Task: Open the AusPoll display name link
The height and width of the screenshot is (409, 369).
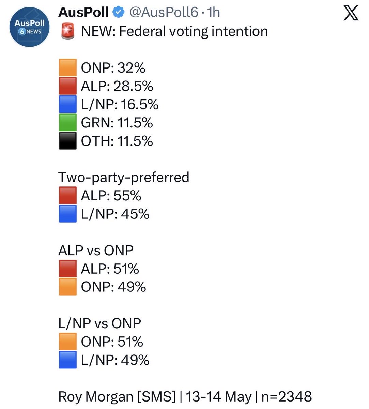Action: [x=83, y=13]
